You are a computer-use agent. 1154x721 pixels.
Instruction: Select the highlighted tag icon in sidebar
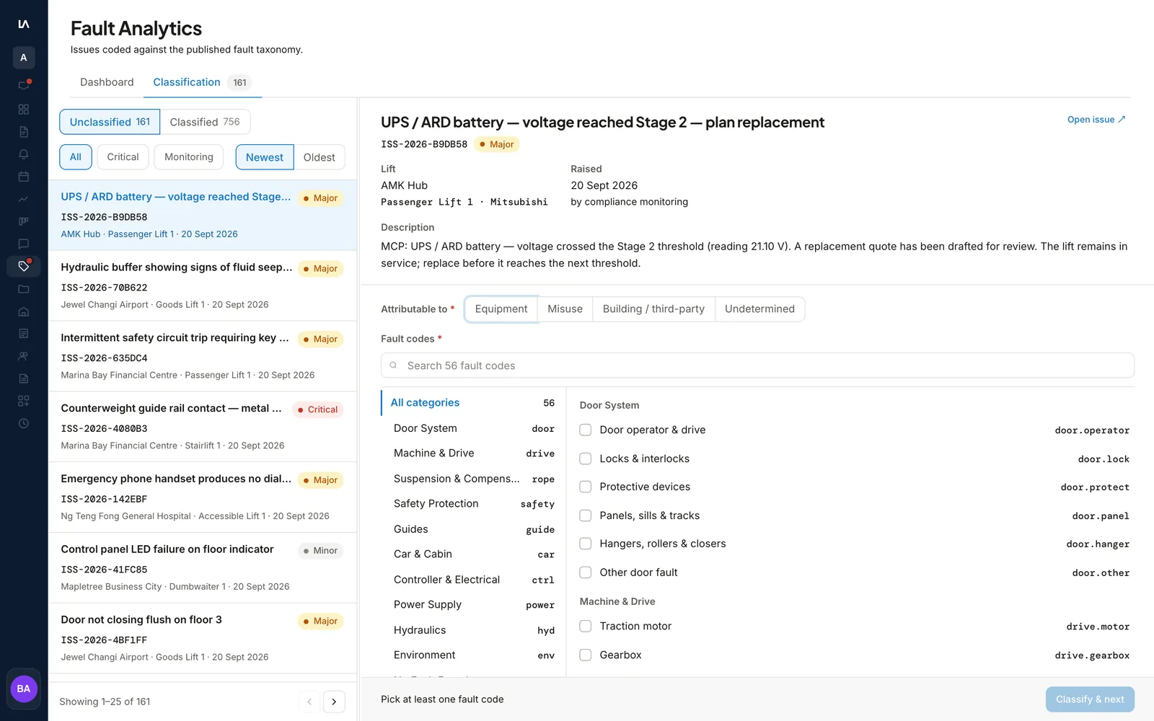point(24,266)
